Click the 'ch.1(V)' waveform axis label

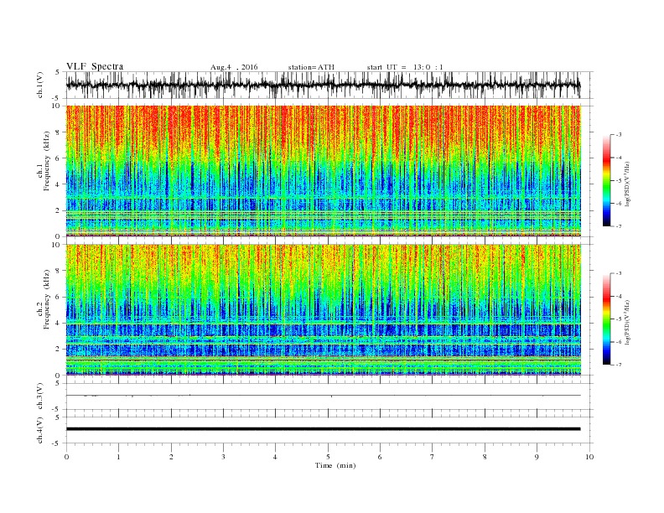40,85
